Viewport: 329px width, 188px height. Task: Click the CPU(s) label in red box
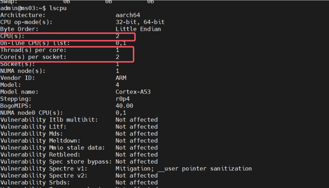tap(12, 36)
